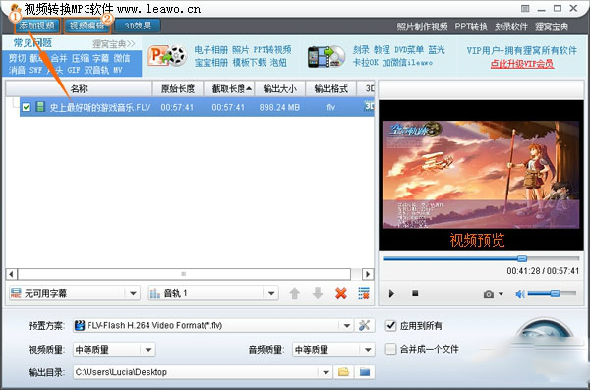Sort by the 原始长度 column header
Image resolution: width=590 pixels, height=390 pixels.
pos(178,88)
